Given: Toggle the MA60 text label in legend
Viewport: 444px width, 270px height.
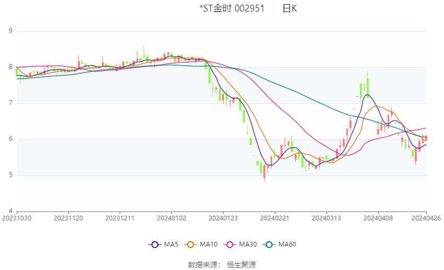Looking at the screenshot, I should tap(287, 244).
